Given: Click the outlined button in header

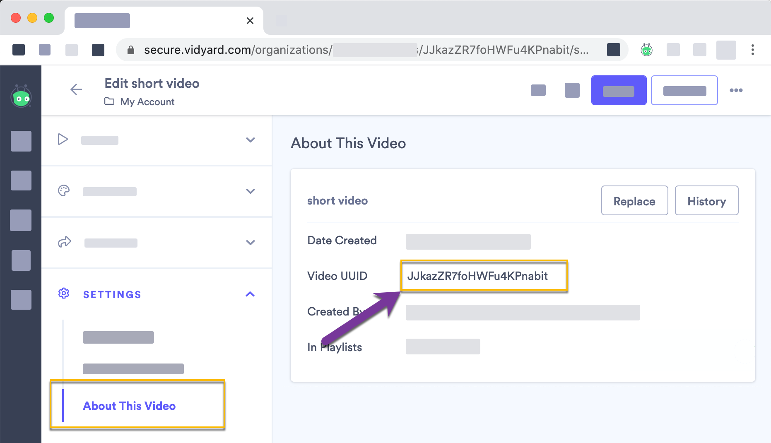Looking at the screenshot, I should (684, 90).
